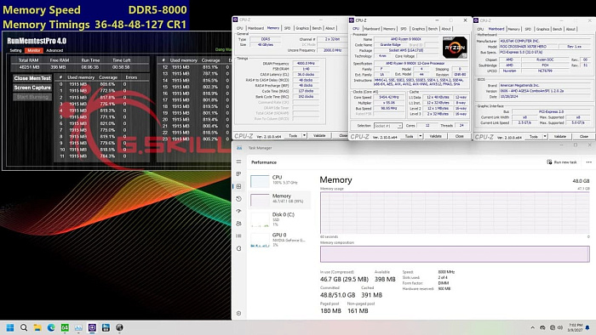Open App history icon in Task Manager
Screen dimensions: 596x335
[x=238, y=199]
